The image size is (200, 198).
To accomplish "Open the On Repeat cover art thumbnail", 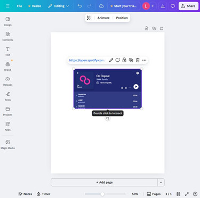I will (85, 80).
